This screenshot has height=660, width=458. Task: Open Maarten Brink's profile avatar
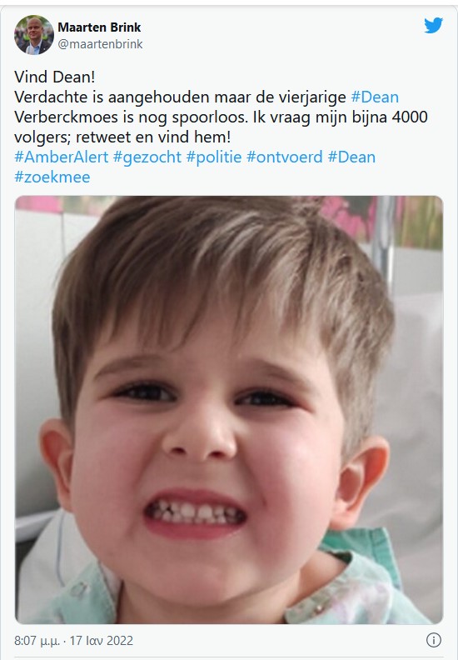[34, 35]
